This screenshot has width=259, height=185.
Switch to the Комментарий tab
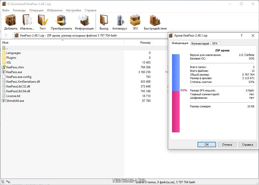point(200,43)
